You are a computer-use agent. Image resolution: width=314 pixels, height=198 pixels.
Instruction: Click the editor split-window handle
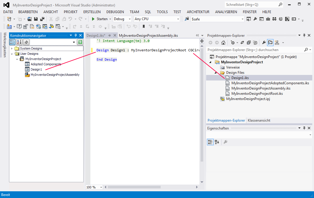pos(202,41)
